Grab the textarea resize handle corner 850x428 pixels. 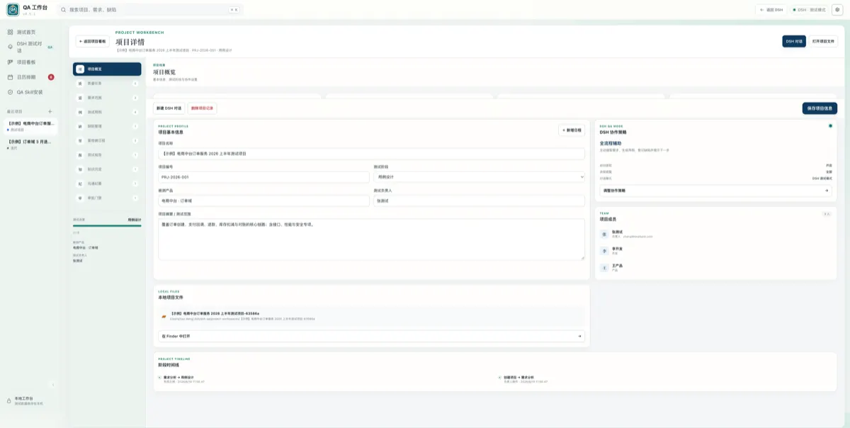pos(583,258)
